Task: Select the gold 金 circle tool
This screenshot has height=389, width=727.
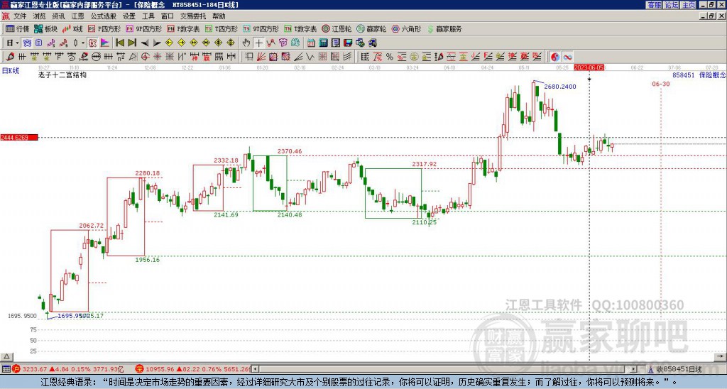Action: [414, 57]
